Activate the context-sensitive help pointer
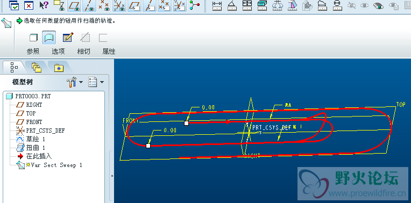The height and width of the screenshot is (203, 411). [x=44, y=5]
